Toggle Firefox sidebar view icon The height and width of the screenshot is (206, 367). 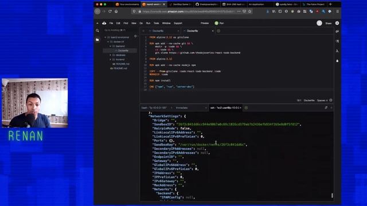[280, 11]
